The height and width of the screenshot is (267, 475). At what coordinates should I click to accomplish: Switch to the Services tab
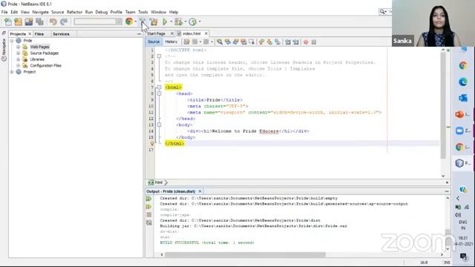pos(61,34)
